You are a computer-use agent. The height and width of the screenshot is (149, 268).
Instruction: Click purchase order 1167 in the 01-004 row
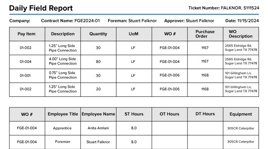[x=205, y=61]
